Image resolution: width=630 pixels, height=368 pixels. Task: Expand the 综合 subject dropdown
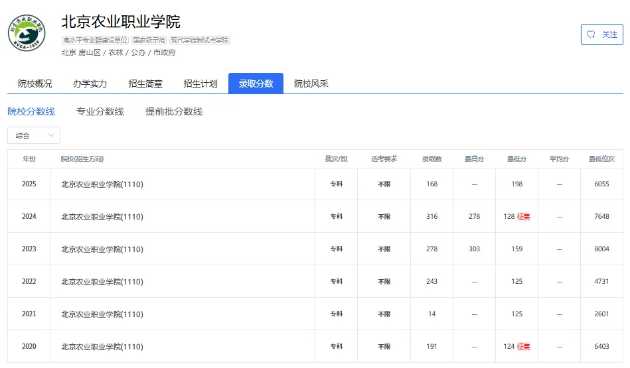click(x=34, y=135)
